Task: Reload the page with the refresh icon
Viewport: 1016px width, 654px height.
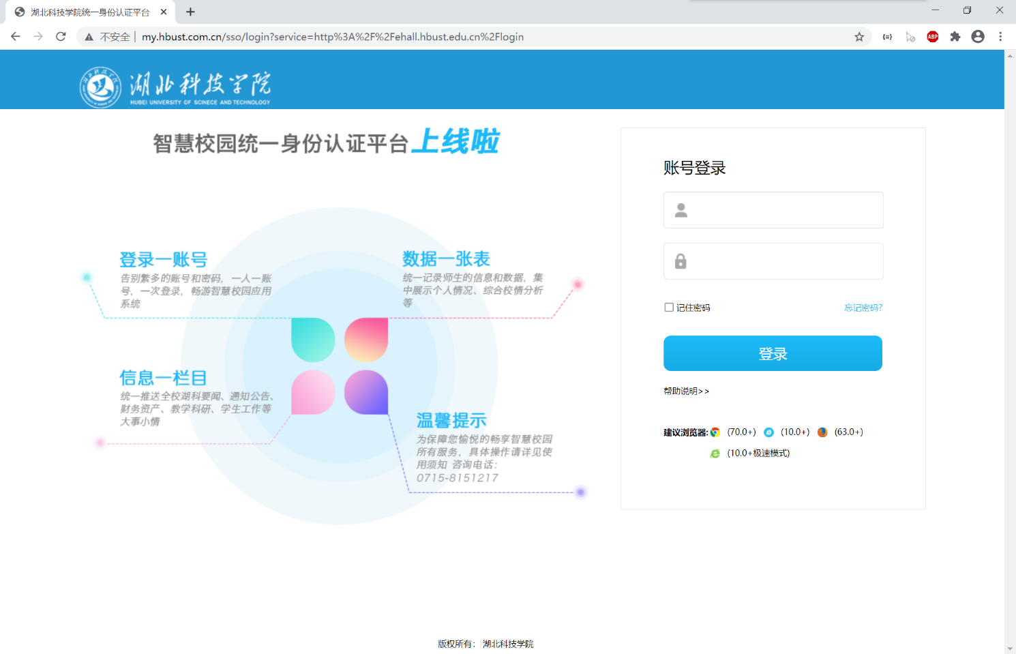Action: click(61, 37)
